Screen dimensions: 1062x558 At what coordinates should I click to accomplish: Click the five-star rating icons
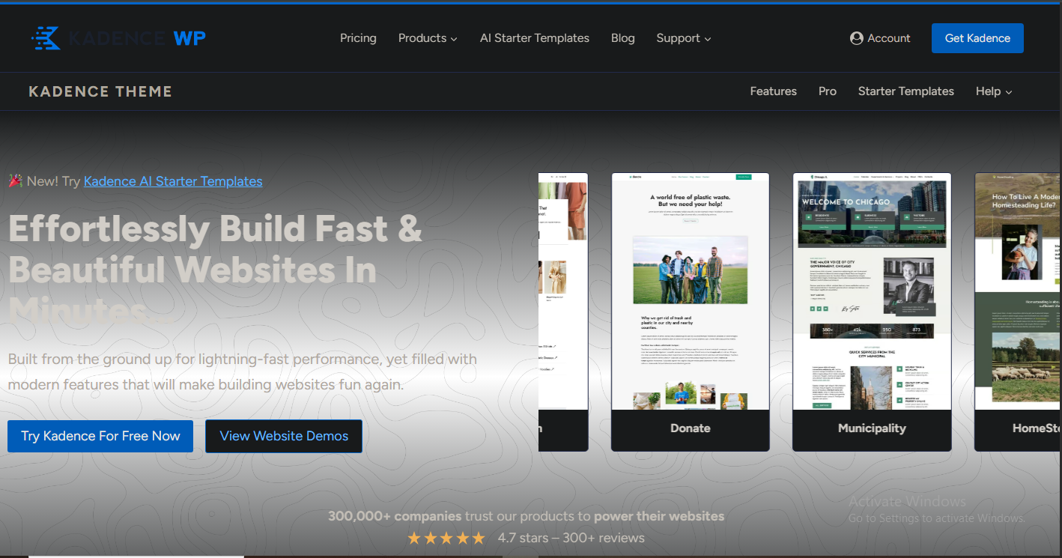click(x=446, y=538)
